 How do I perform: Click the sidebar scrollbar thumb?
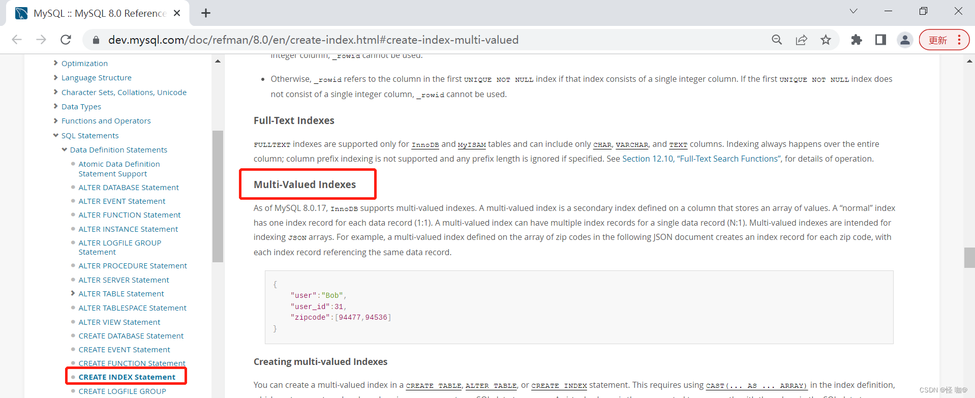(x=218, y=196)
